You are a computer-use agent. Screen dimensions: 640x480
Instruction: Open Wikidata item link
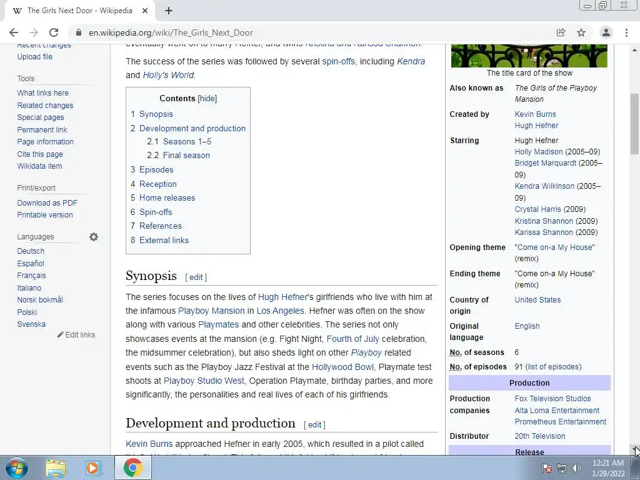coord(39,166)
